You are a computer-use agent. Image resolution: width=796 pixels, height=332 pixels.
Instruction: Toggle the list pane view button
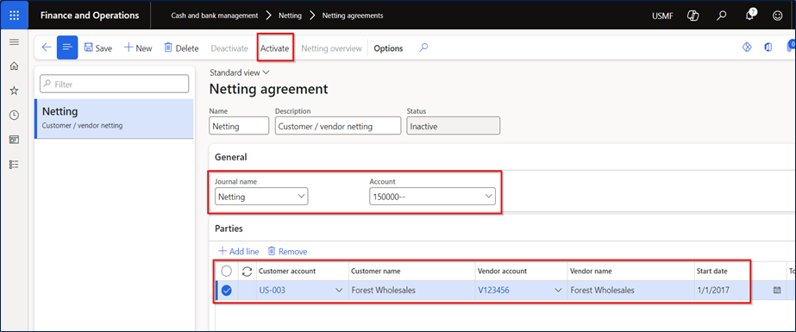(x=67, y=47)
